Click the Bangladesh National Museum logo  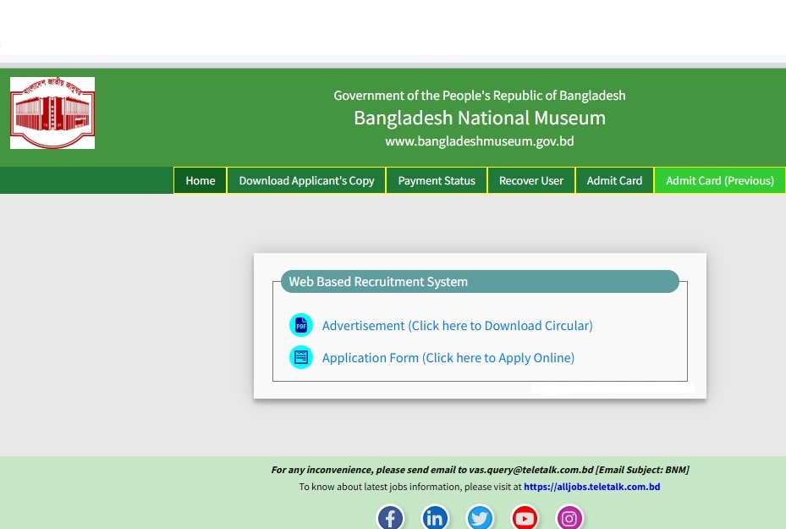[52, 113]
